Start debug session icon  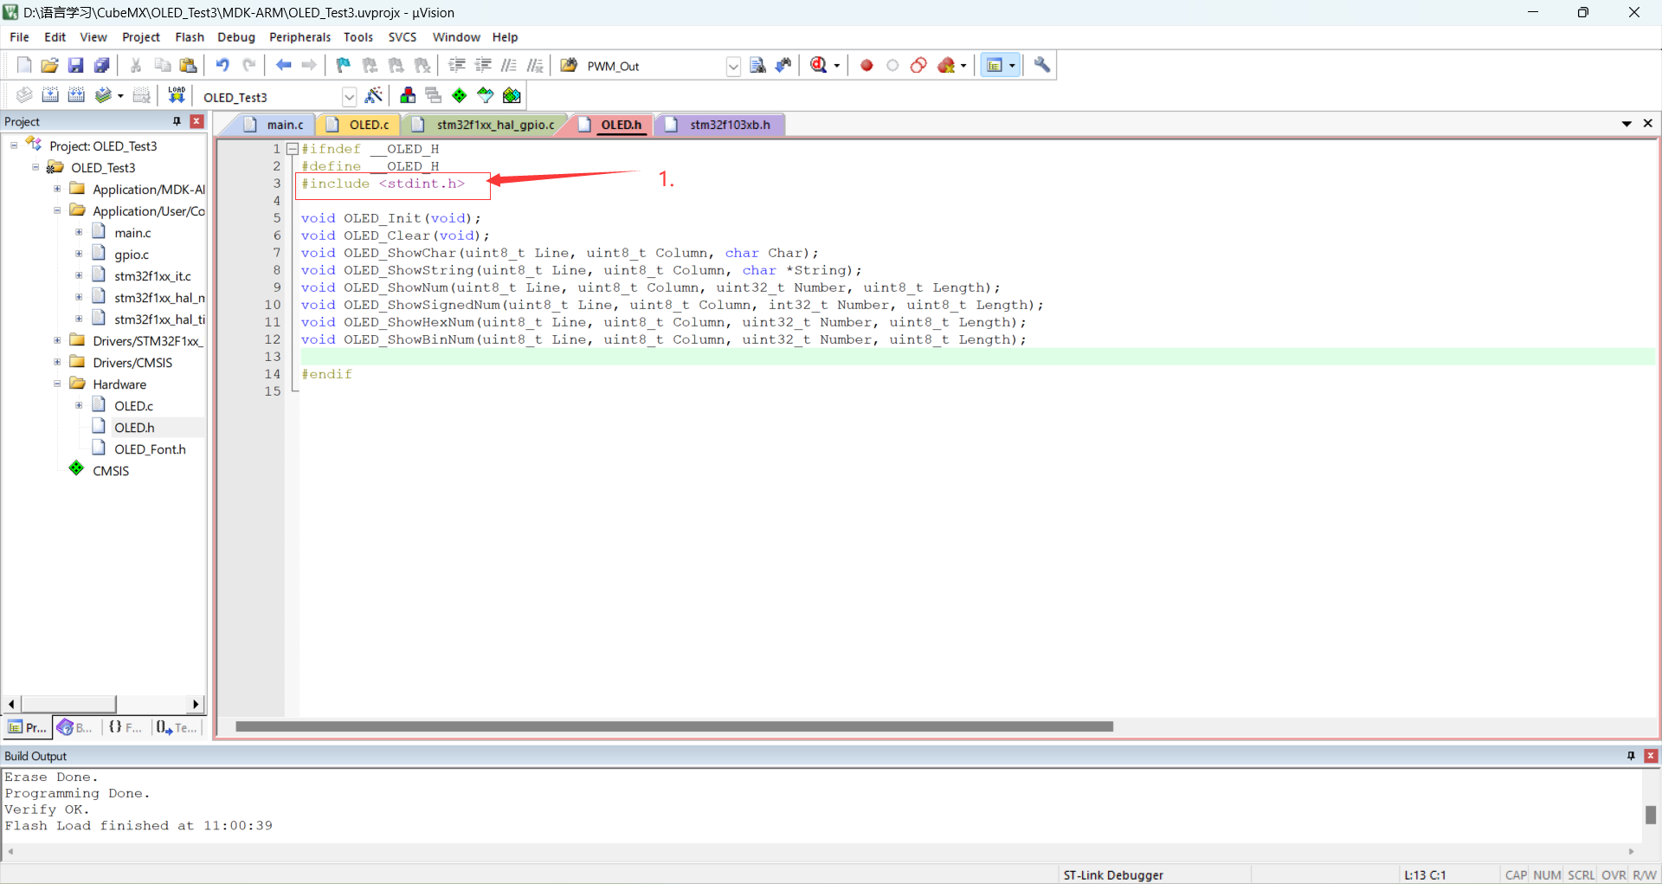click(818, 65)
